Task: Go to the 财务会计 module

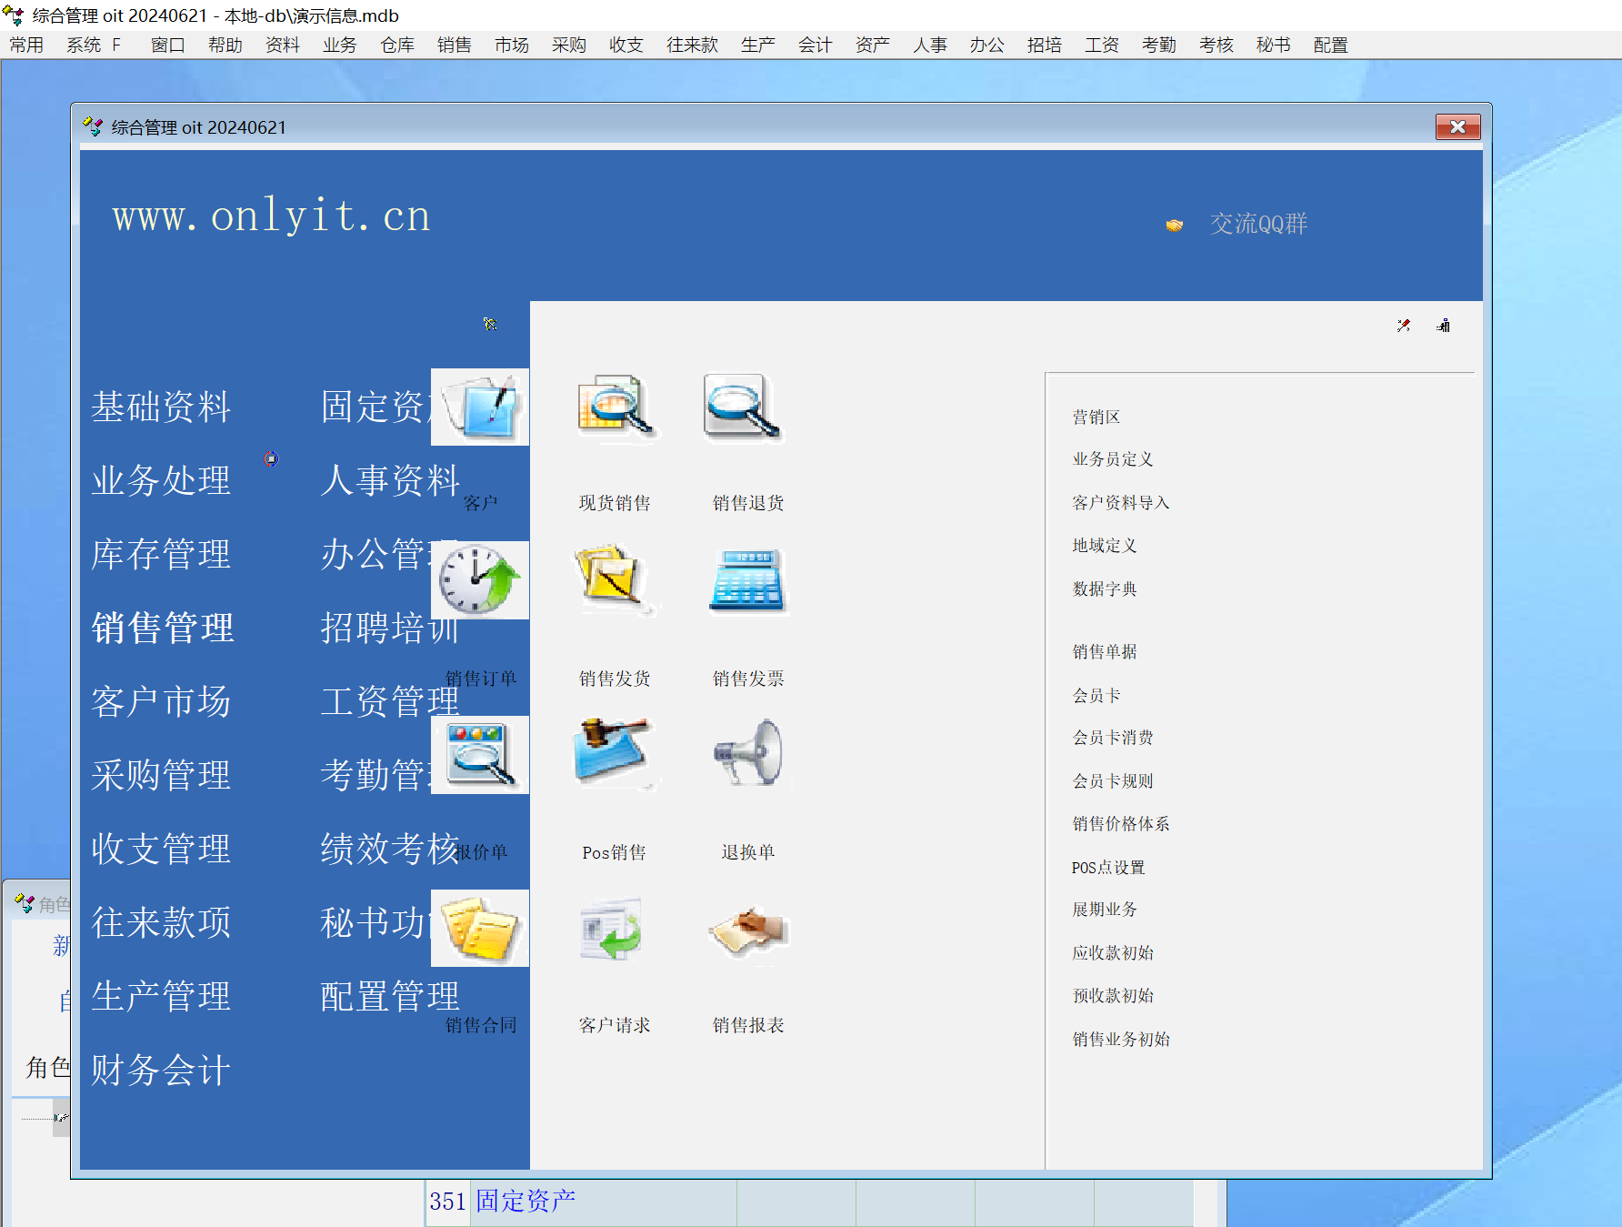Action: click(161, 1070)
